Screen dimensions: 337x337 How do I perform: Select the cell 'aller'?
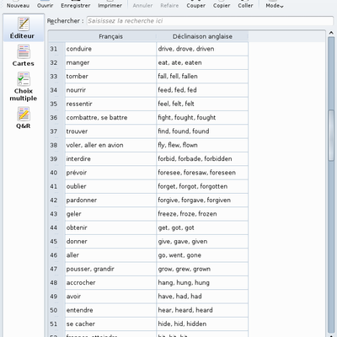[110, 255]
